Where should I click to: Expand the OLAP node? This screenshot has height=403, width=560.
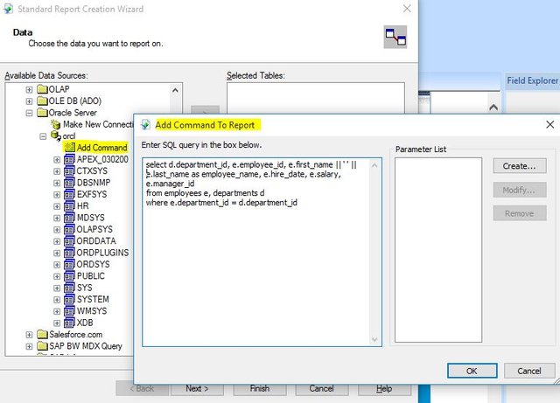click(x=29, y=89)
